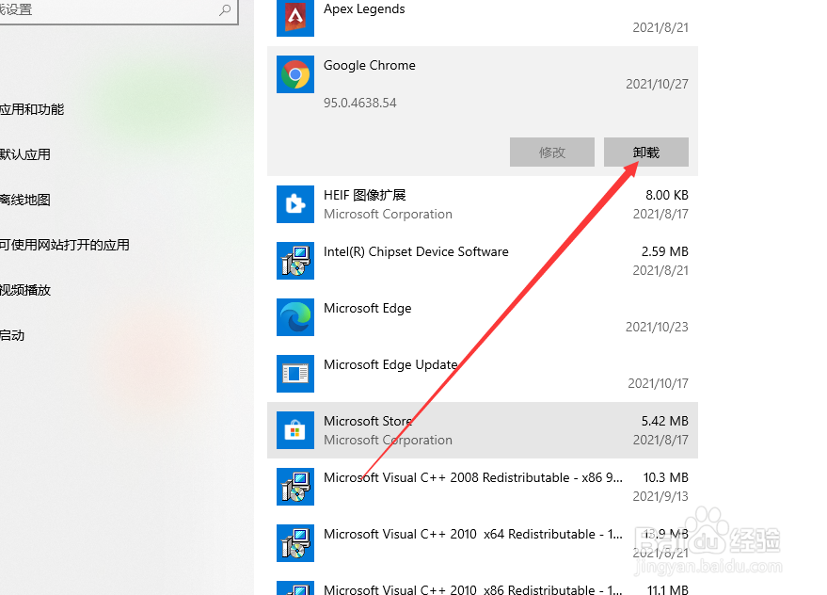827x595 pixels.
Task: Focus the settings search input field
Action: (x=119, y=10)
